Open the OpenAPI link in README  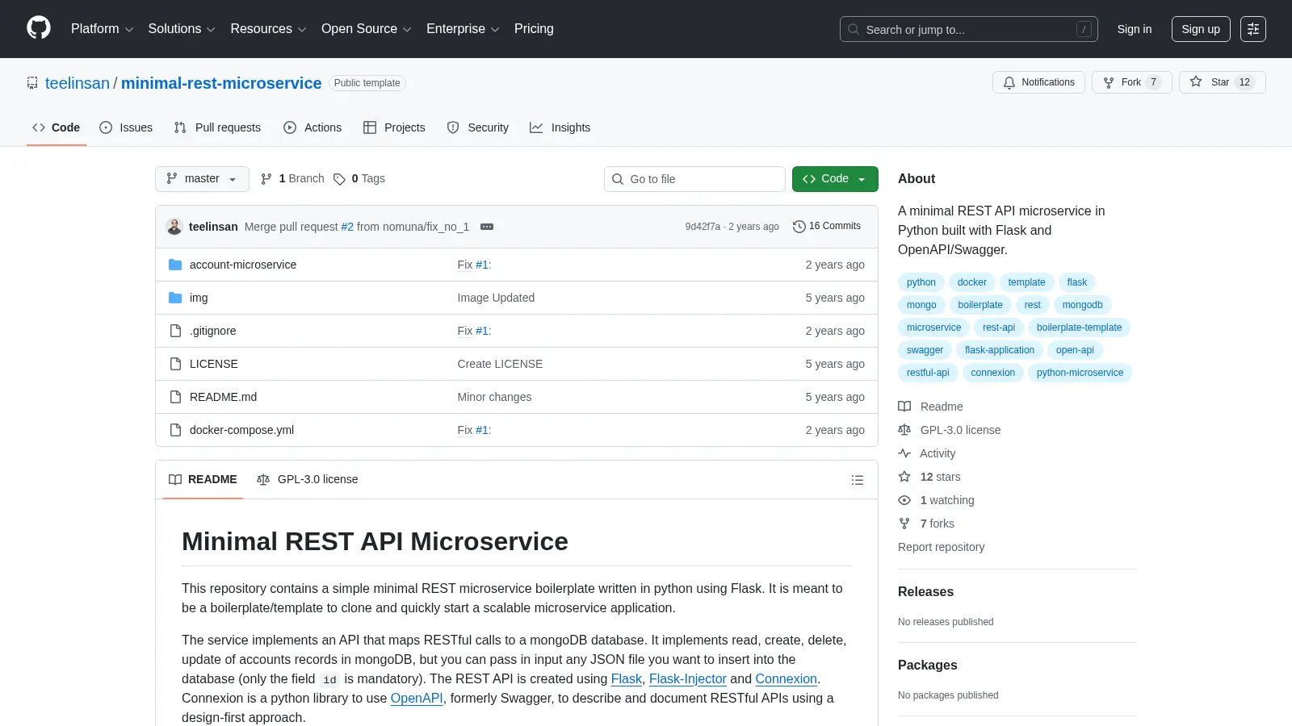pyautogui.click(x=417, y=699)
